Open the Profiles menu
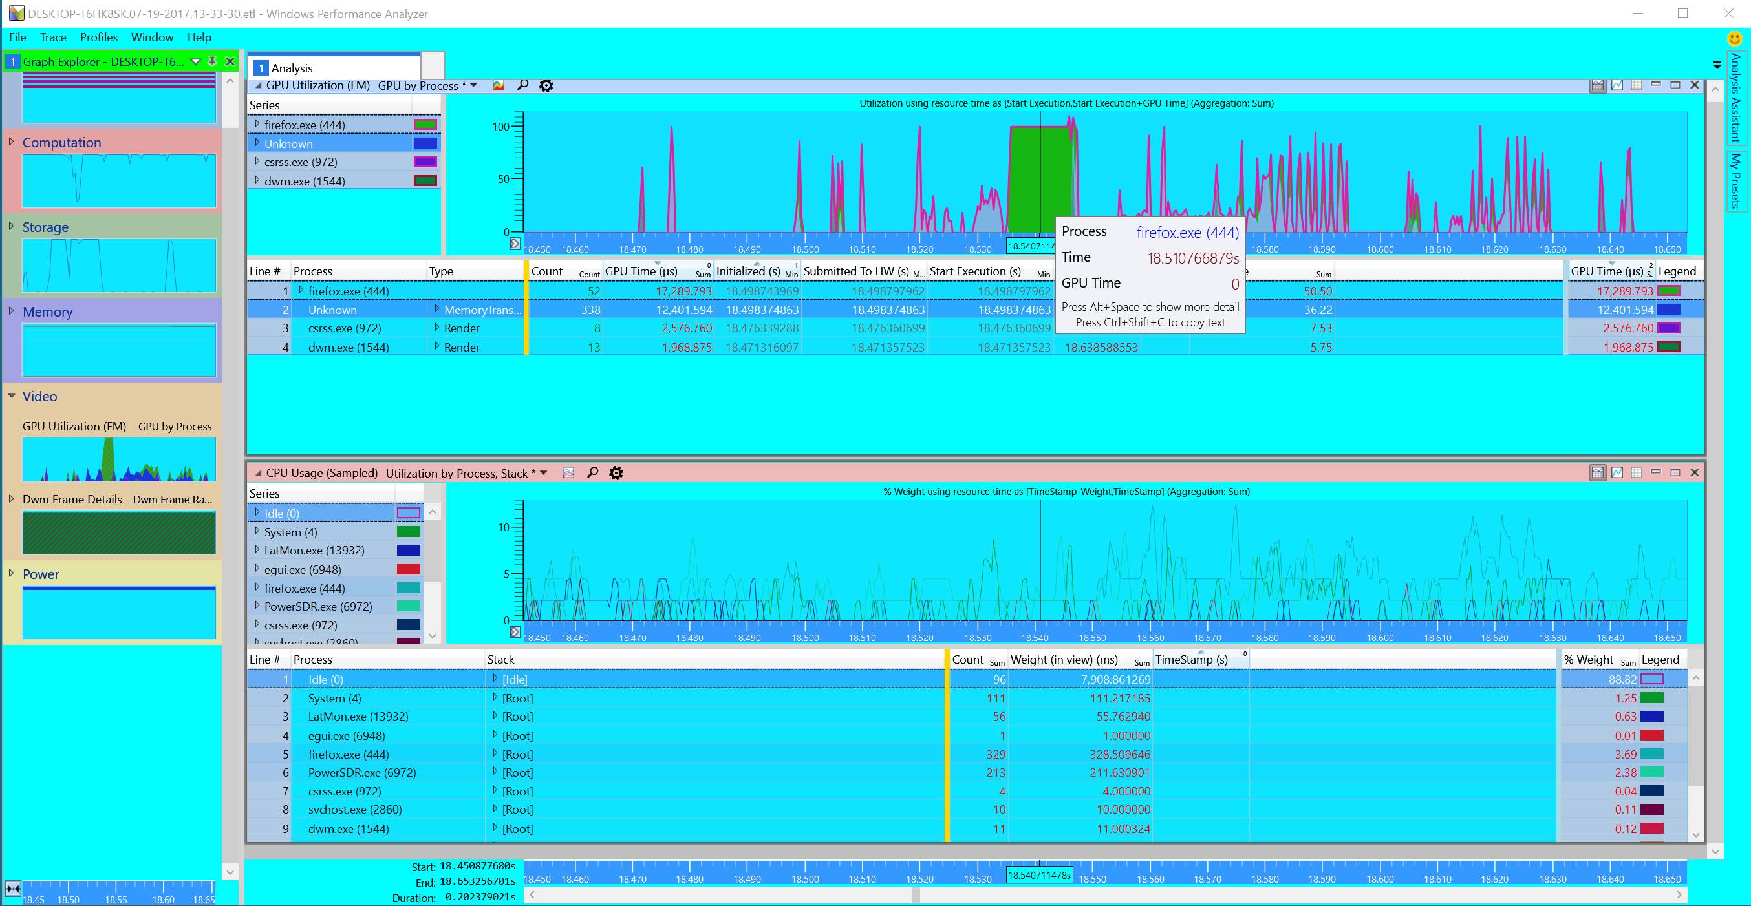 click(x=98, y=37)
